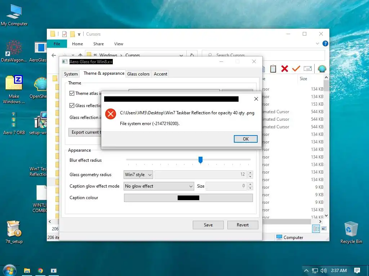Screen dimensions: 369x276
Task: Click the Size column header
Action: [303, 79]
